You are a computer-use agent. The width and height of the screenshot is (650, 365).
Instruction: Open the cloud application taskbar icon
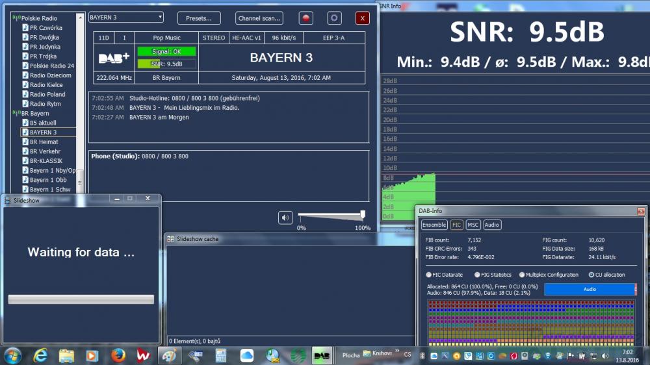pyautogui.click(x=246, y=355)
